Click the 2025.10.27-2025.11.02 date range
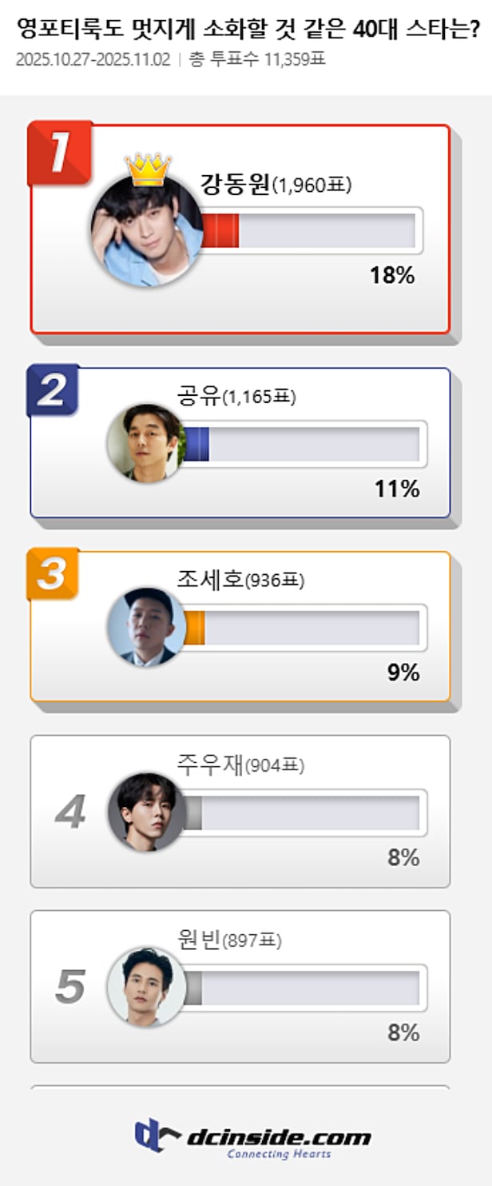The width and height of the screenshot is (492, 1186). pos(93,60)
